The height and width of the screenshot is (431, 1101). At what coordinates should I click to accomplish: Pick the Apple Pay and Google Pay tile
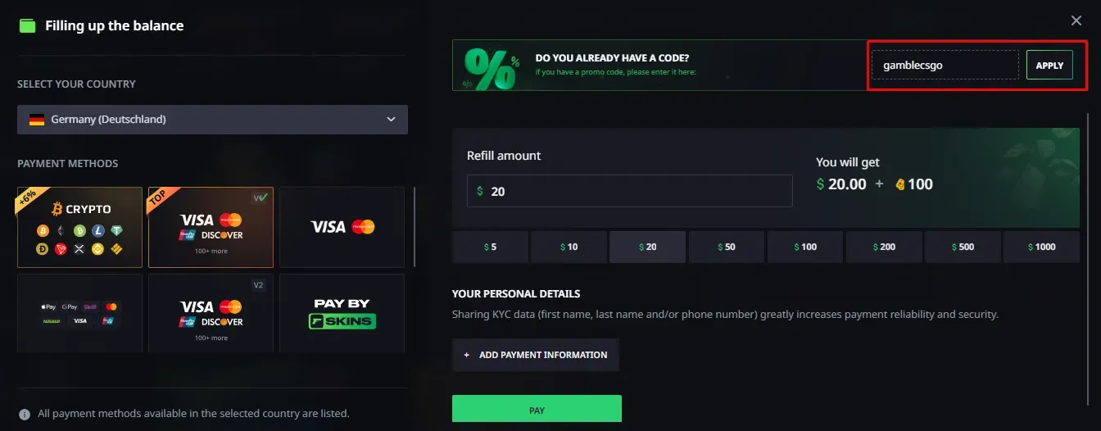click(x=80, y=313)
